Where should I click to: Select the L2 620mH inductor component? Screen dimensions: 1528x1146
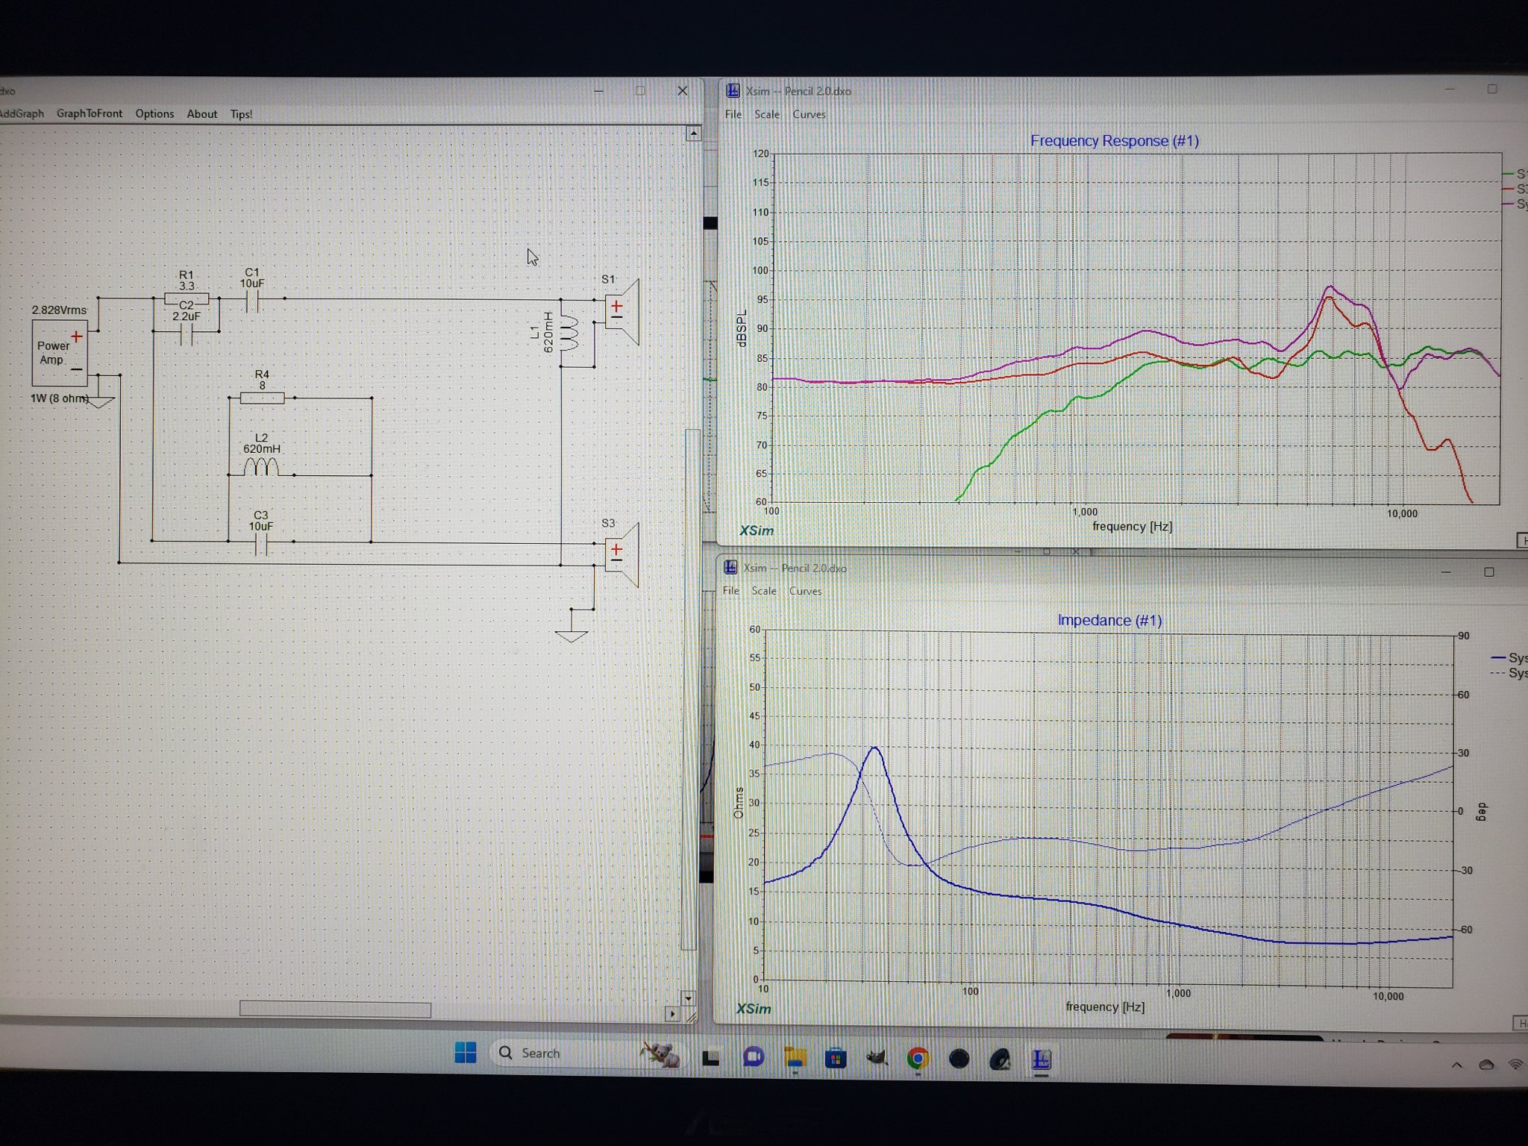261,468
